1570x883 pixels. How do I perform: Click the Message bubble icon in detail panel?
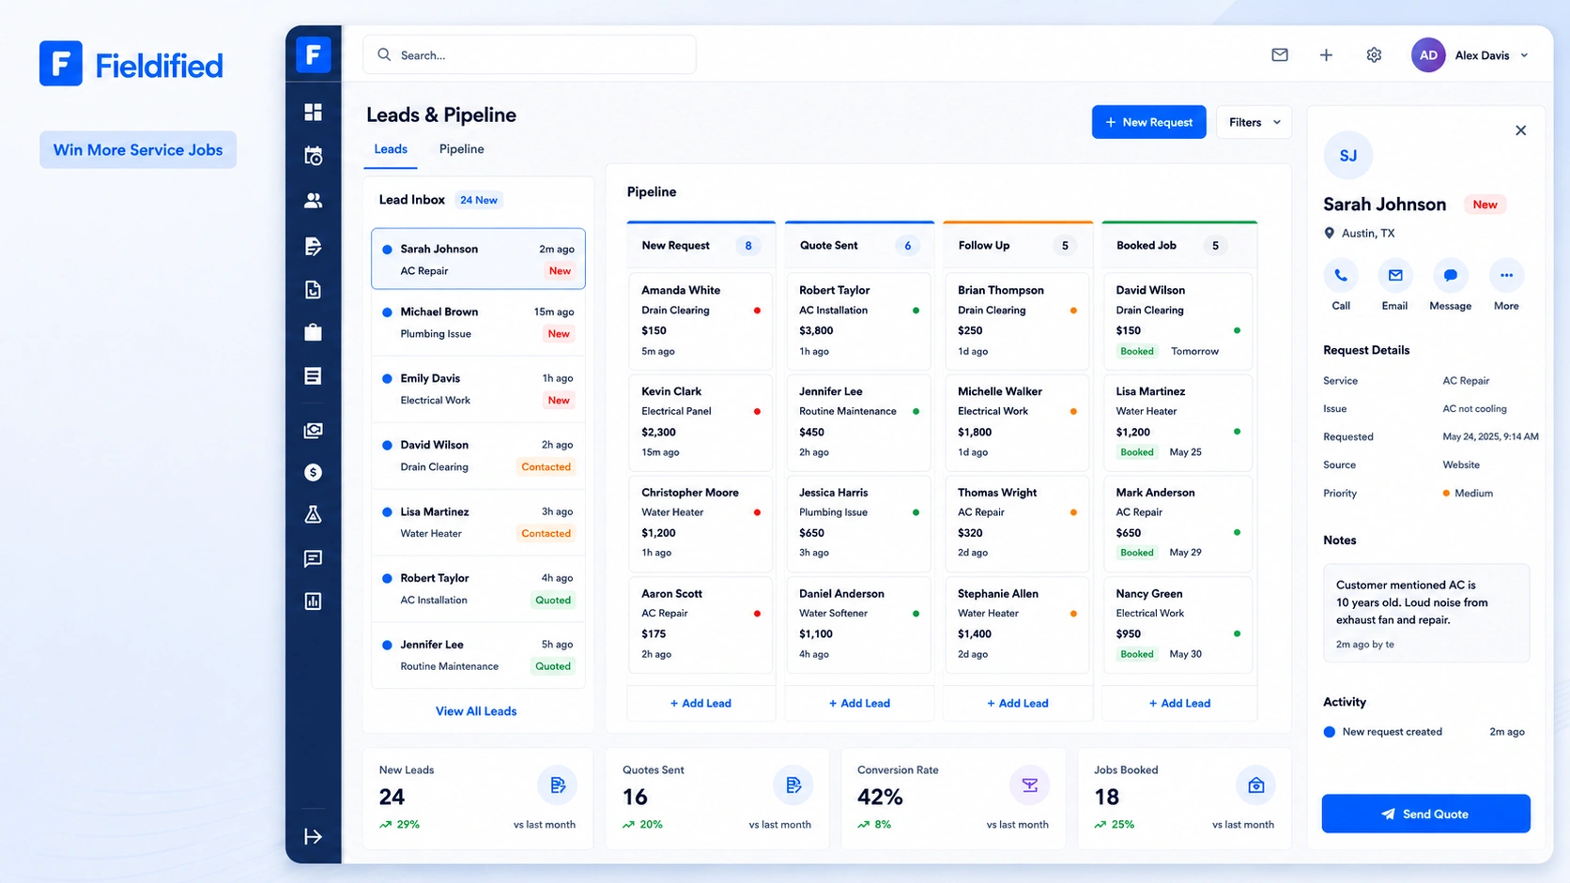point(1451,276)
